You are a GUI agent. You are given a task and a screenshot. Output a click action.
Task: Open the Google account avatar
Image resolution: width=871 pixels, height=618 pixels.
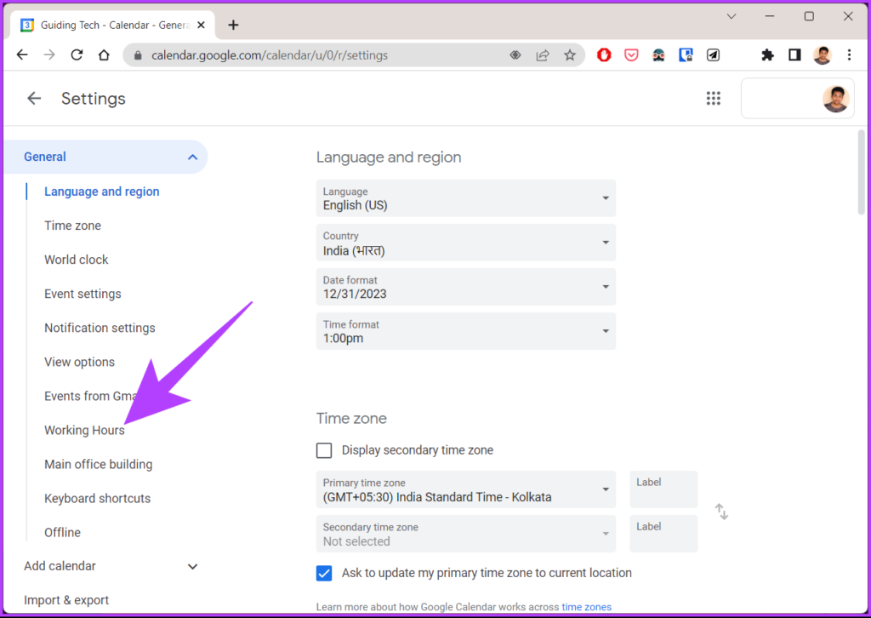tap(835, 99)
